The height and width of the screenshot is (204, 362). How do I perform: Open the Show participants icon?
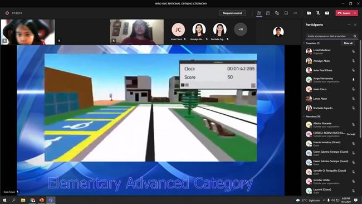[x=259, y=13]
